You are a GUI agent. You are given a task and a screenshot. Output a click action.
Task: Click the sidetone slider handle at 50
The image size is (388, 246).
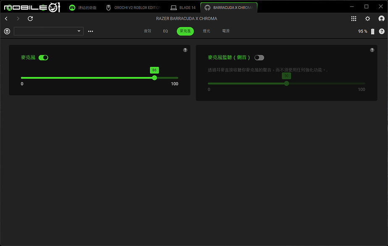[286, 84]
